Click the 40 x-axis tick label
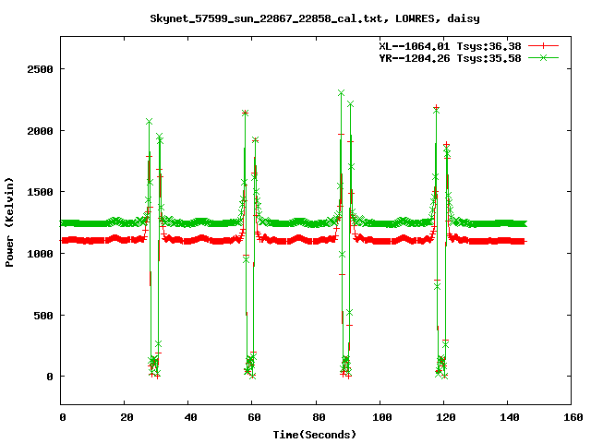 pyautogui.click(x=191, y=417)
